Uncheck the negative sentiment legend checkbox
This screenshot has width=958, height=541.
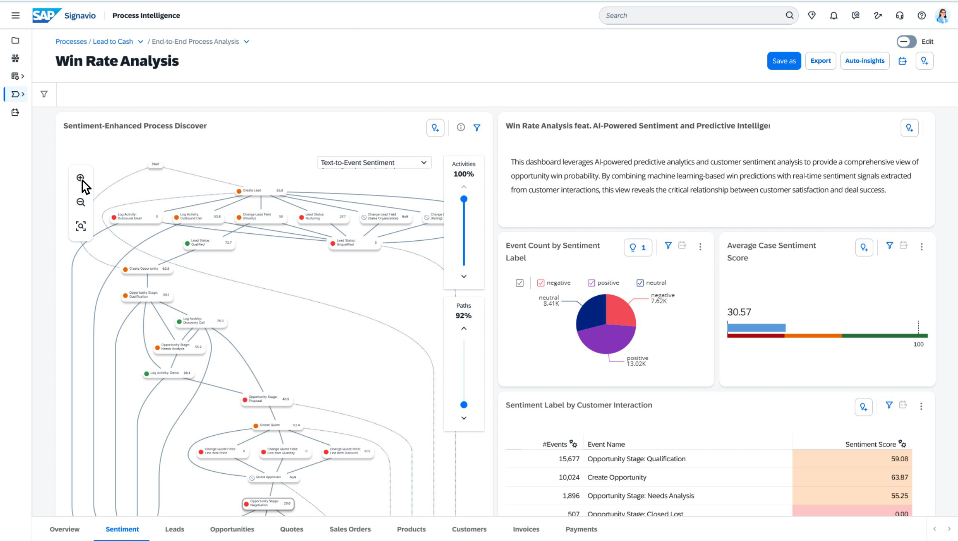click(x=540, y=283)
